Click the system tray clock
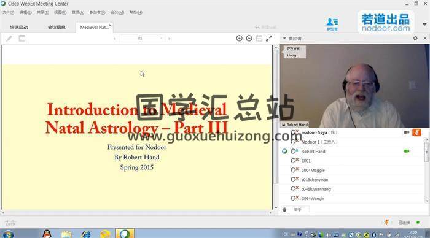This screenshot has height=238, width=430. point(413,234)
